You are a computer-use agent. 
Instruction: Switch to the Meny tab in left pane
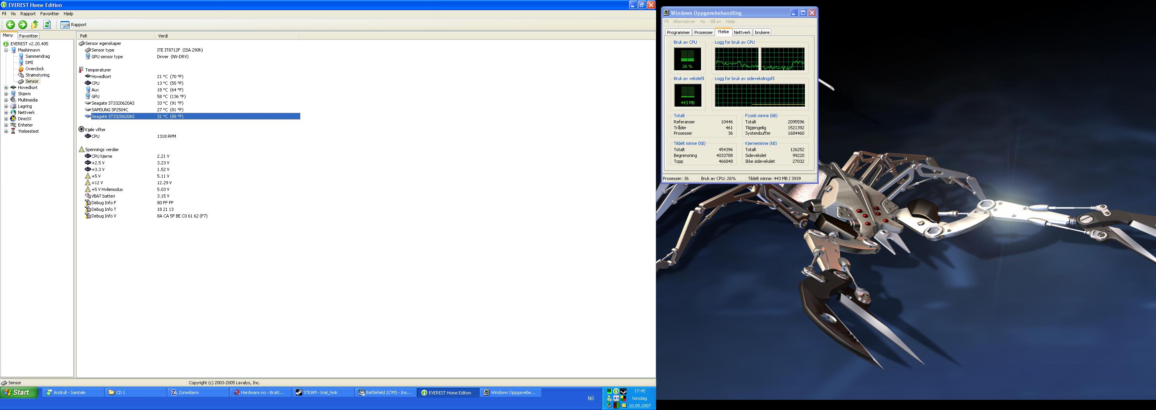8,36
